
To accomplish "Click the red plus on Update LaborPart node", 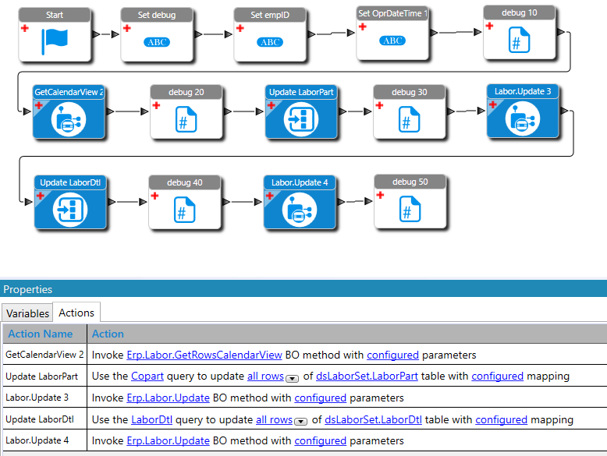I will (271, 105).
